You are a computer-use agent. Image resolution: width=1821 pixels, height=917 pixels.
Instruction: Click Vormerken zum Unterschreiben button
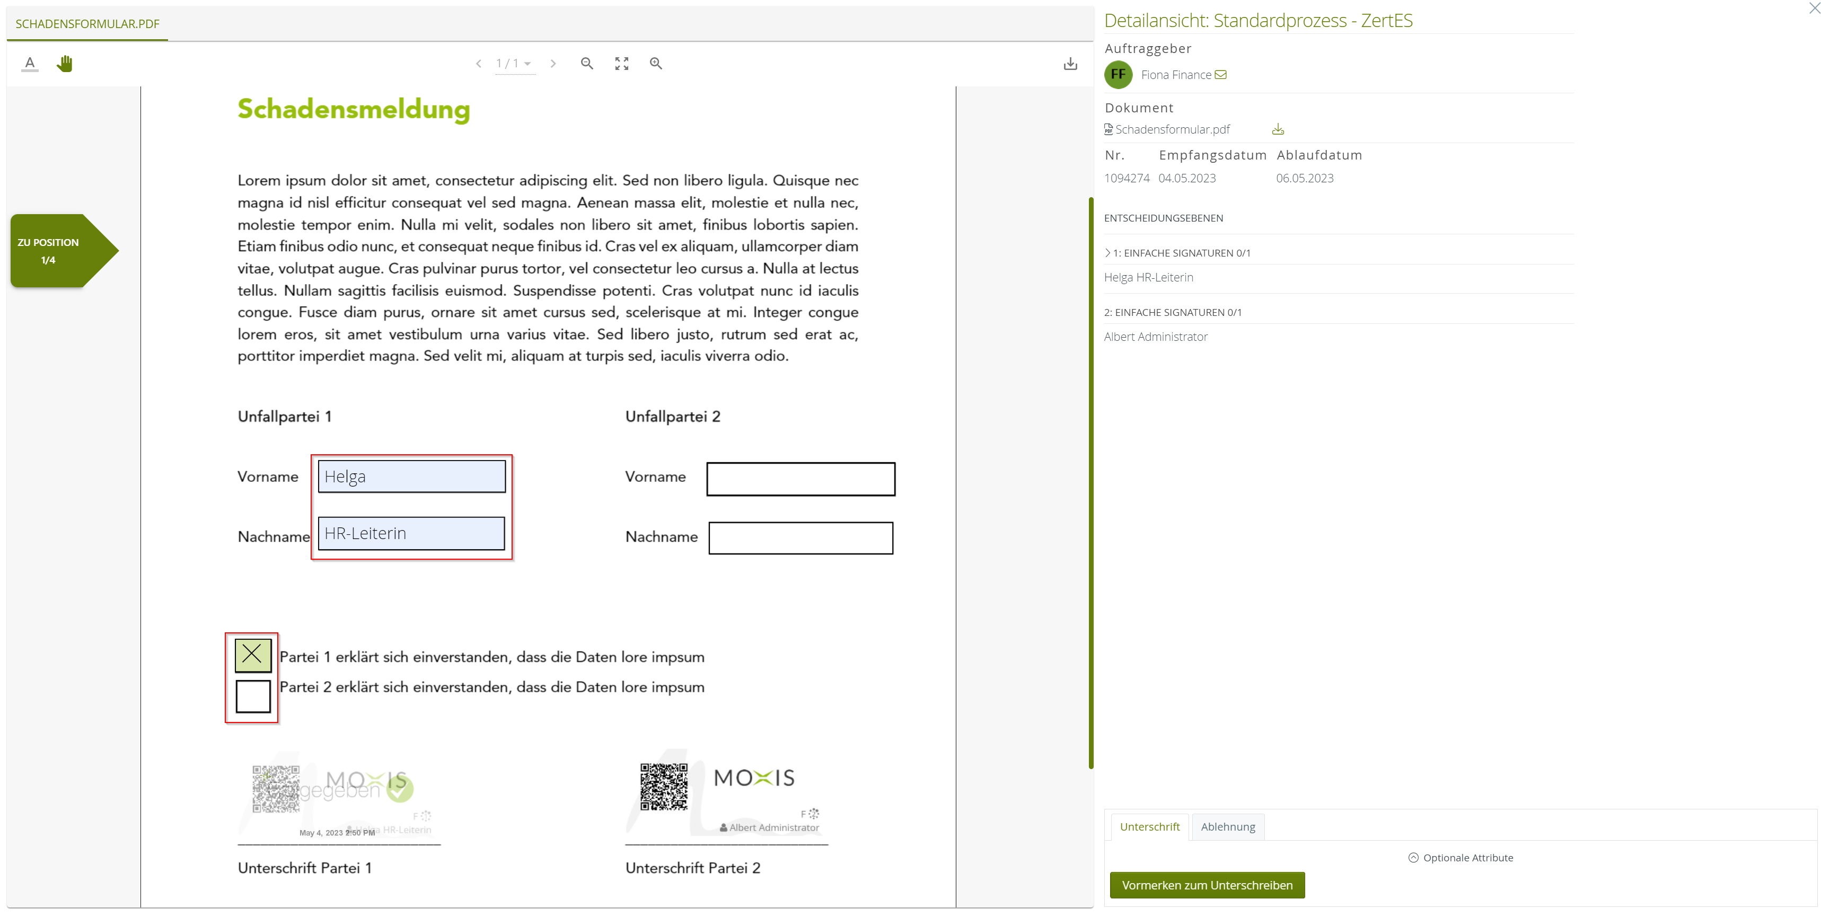(x=1207, y=885)
